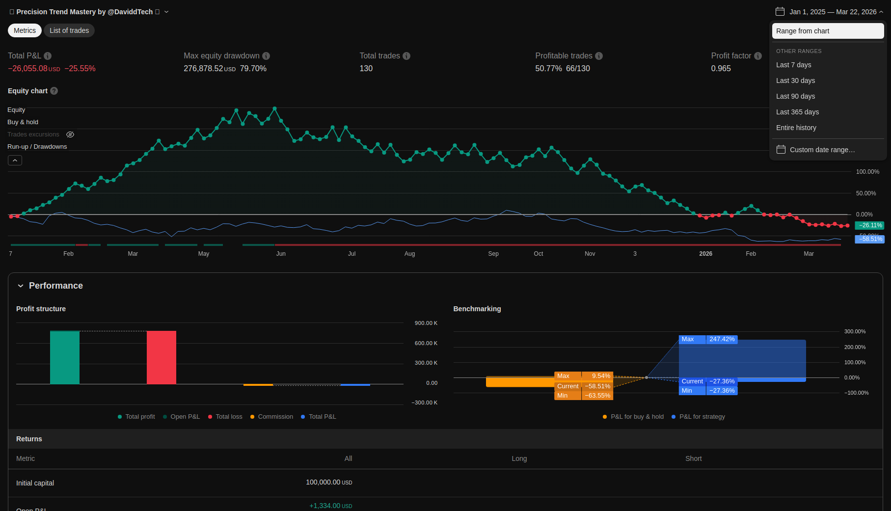Collapse the Performance section

coord(21,286)
